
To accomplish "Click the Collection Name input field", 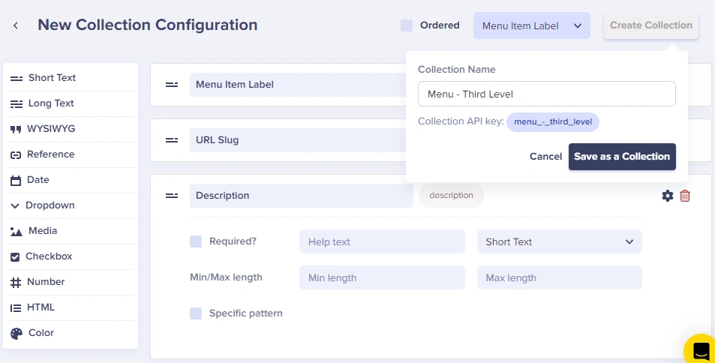I will click(546, 94).
